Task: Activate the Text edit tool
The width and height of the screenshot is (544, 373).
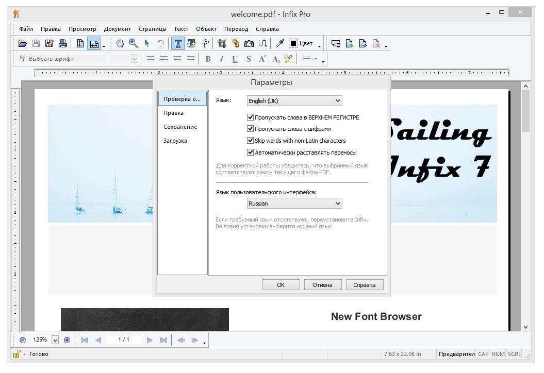Action: point(178,44)
